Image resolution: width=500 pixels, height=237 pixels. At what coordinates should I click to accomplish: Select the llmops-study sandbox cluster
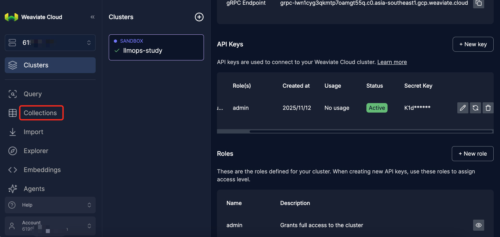(156, 47)
